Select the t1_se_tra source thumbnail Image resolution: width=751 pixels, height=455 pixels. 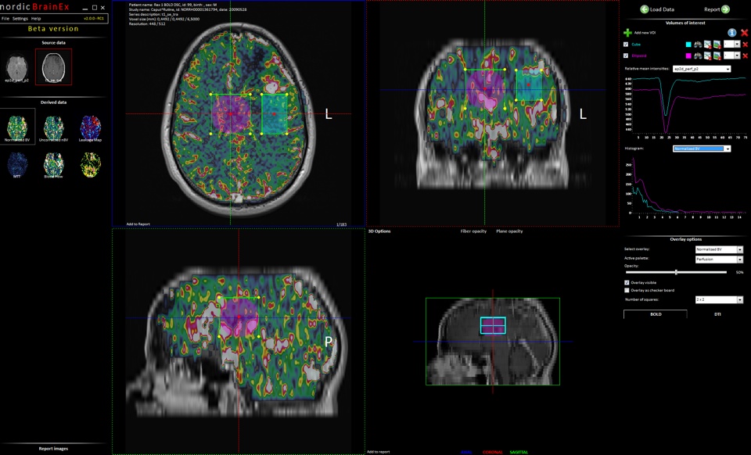click(x=54, y=67)
